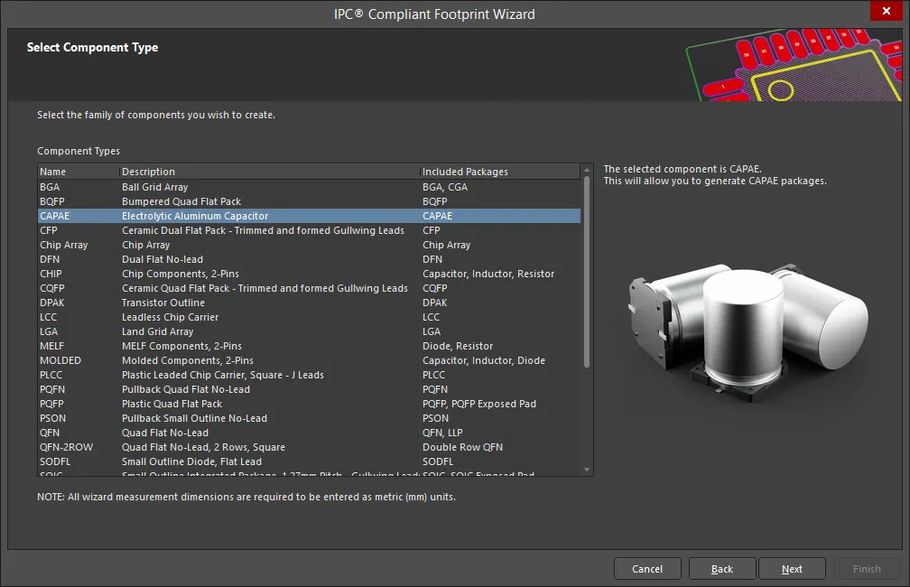Viewport: 910px width, 587px height.
Task: Select the QFN Quad Flat No-Lead row
Action: pyautogui.click(x=310, y=433)
